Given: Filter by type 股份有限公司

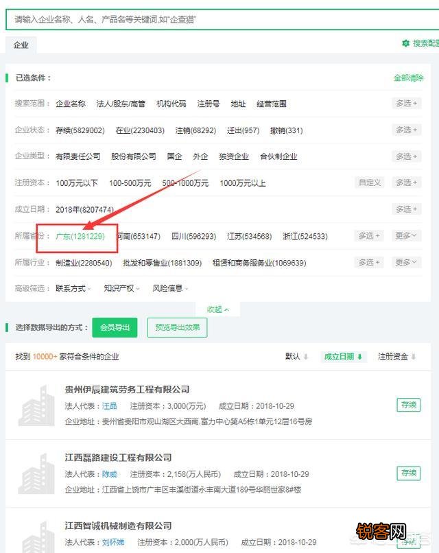Looking at the screenshot, I should (x=134, y=156).
